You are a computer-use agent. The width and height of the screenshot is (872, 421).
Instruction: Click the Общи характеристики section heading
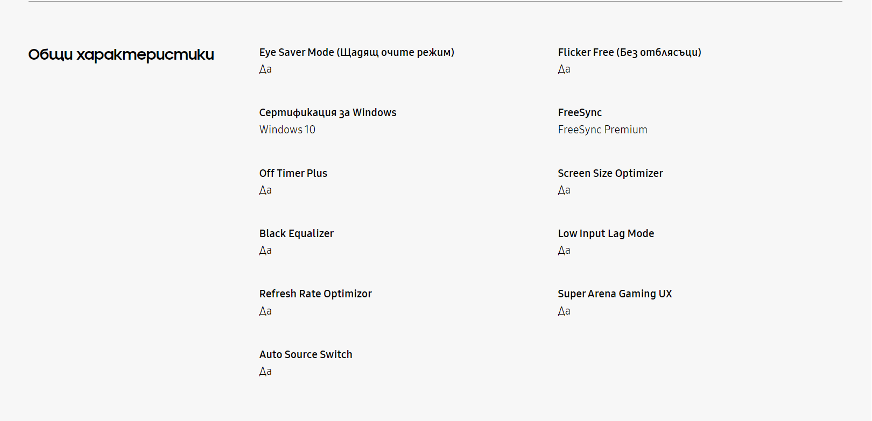coord(121,55)
